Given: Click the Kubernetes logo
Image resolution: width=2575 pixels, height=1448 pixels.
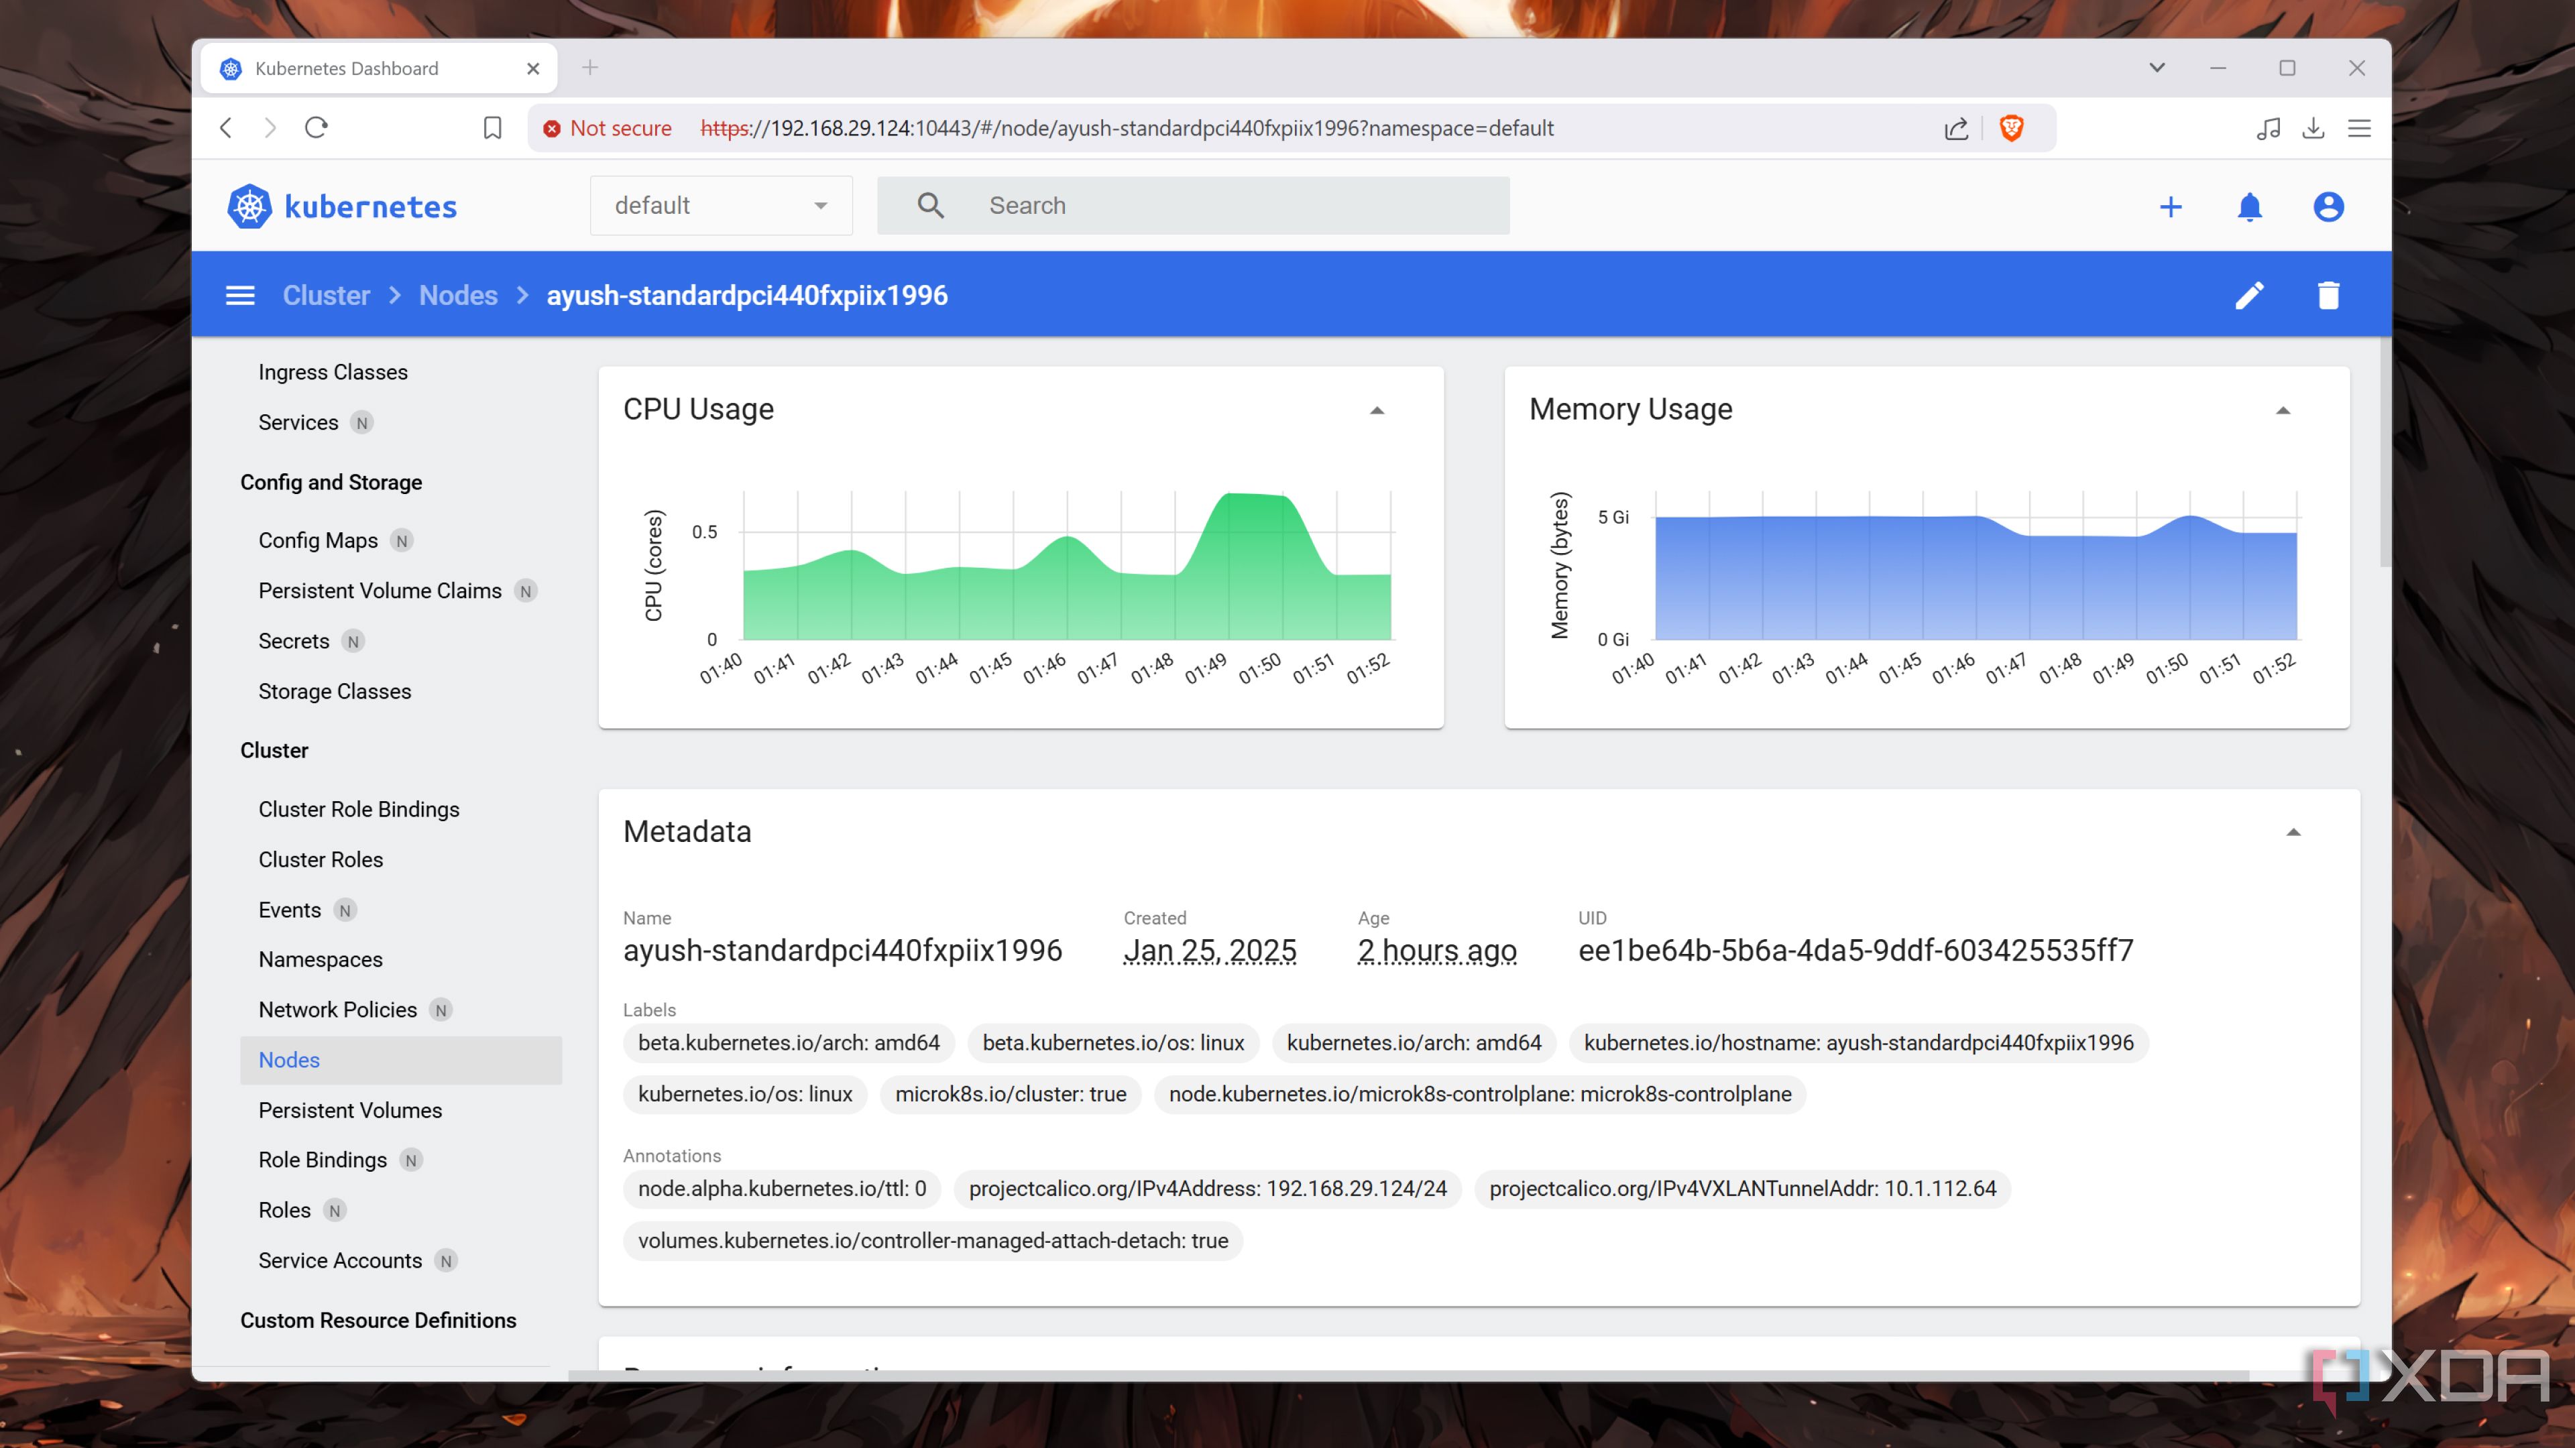Looking at the screenshot, I should tap(250, 206).
